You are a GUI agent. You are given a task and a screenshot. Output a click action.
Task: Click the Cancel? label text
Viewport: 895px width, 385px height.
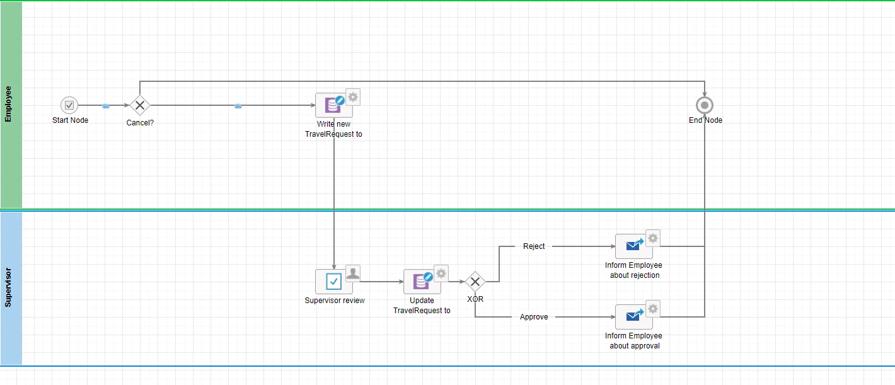140,123
